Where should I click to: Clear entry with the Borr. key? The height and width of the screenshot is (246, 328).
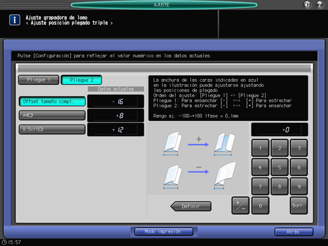(x=299, y=205)
